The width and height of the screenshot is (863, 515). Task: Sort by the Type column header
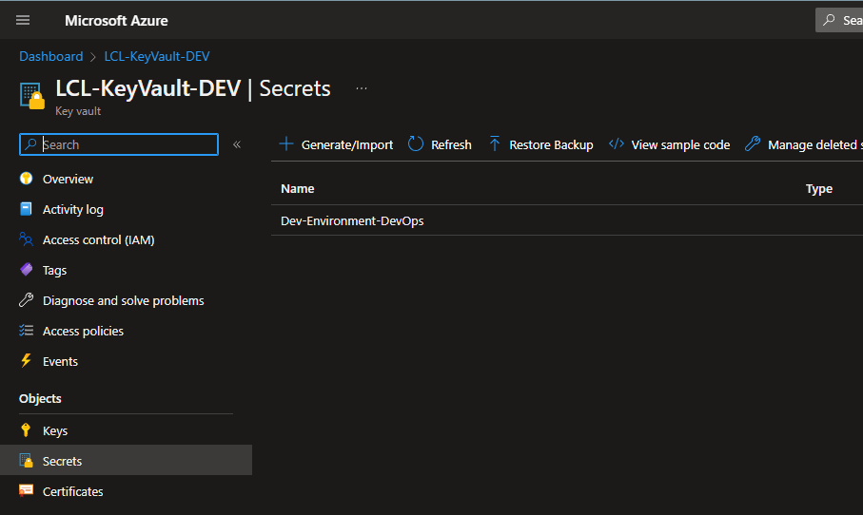[819, 189]
